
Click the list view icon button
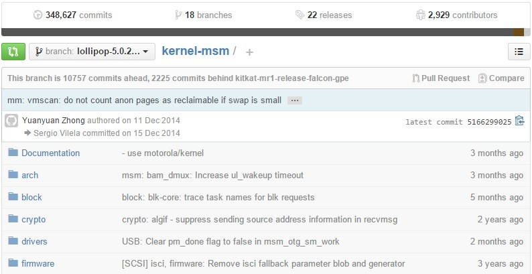point(519,52)
